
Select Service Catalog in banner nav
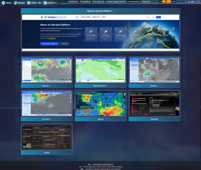tap(86, 17)
